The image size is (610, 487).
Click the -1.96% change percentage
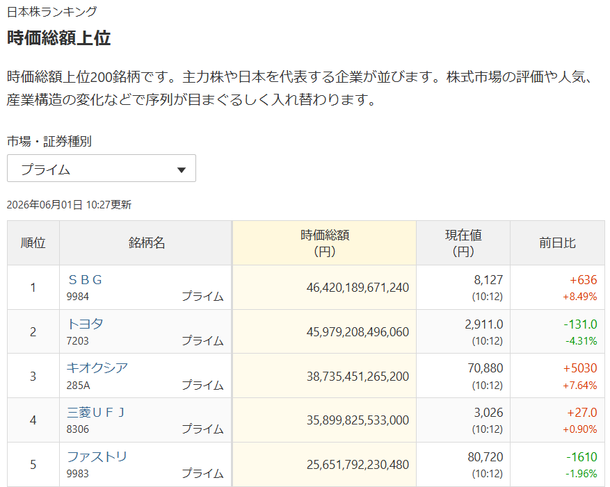click(581, 473)
